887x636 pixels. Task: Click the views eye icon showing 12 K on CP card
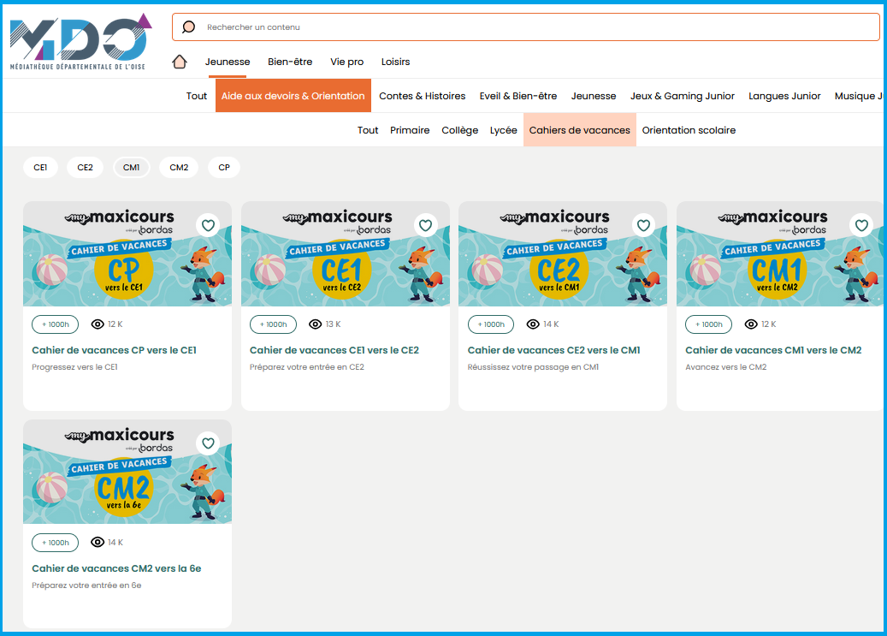(98, 324)
